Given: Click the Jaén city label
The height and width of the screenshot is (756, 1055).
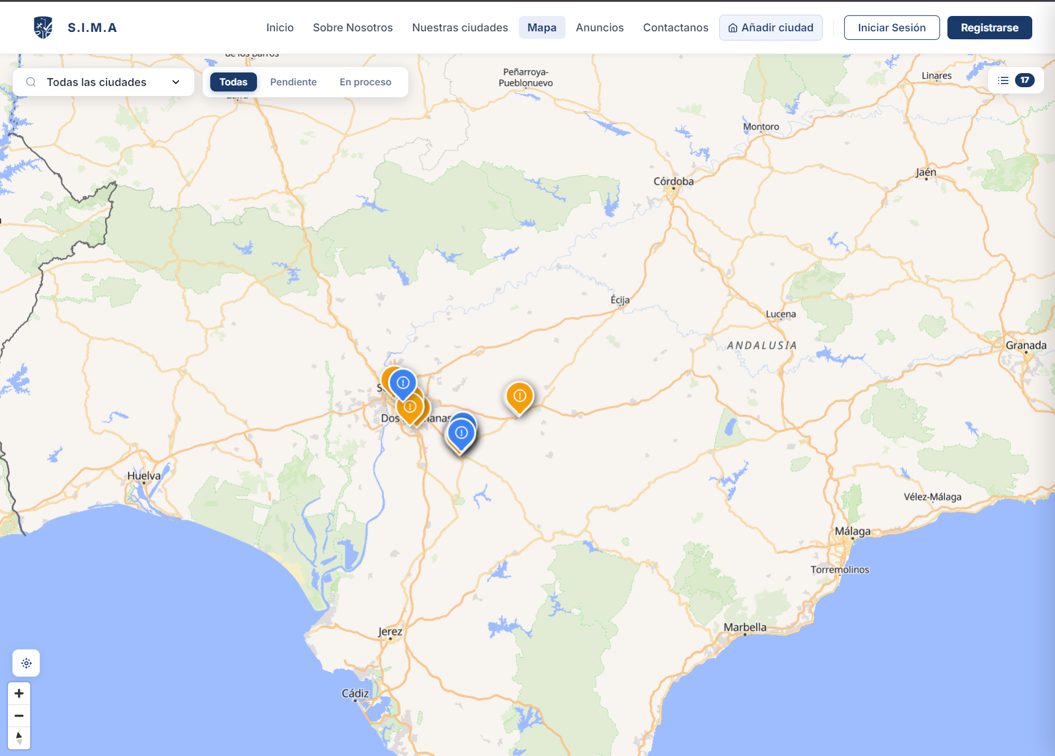Looking at the screenshot, I should pyautogui.click(x=926, y=173).
